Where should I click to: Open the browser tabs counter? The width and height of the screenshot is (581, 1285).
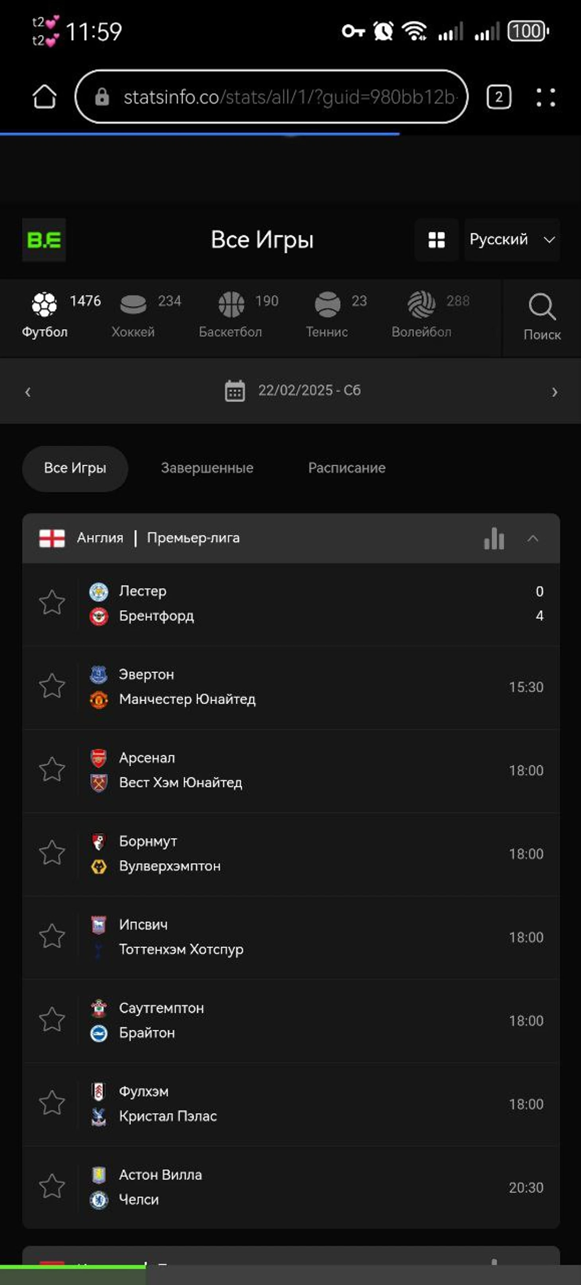(x=498, y=97)
